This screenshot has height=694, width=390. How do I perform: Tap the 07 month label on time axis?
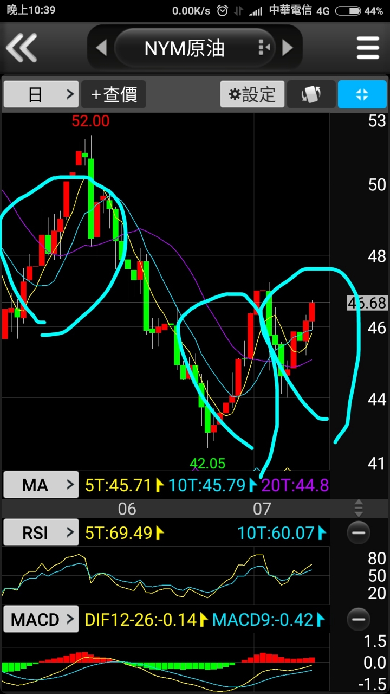point(262,508)
